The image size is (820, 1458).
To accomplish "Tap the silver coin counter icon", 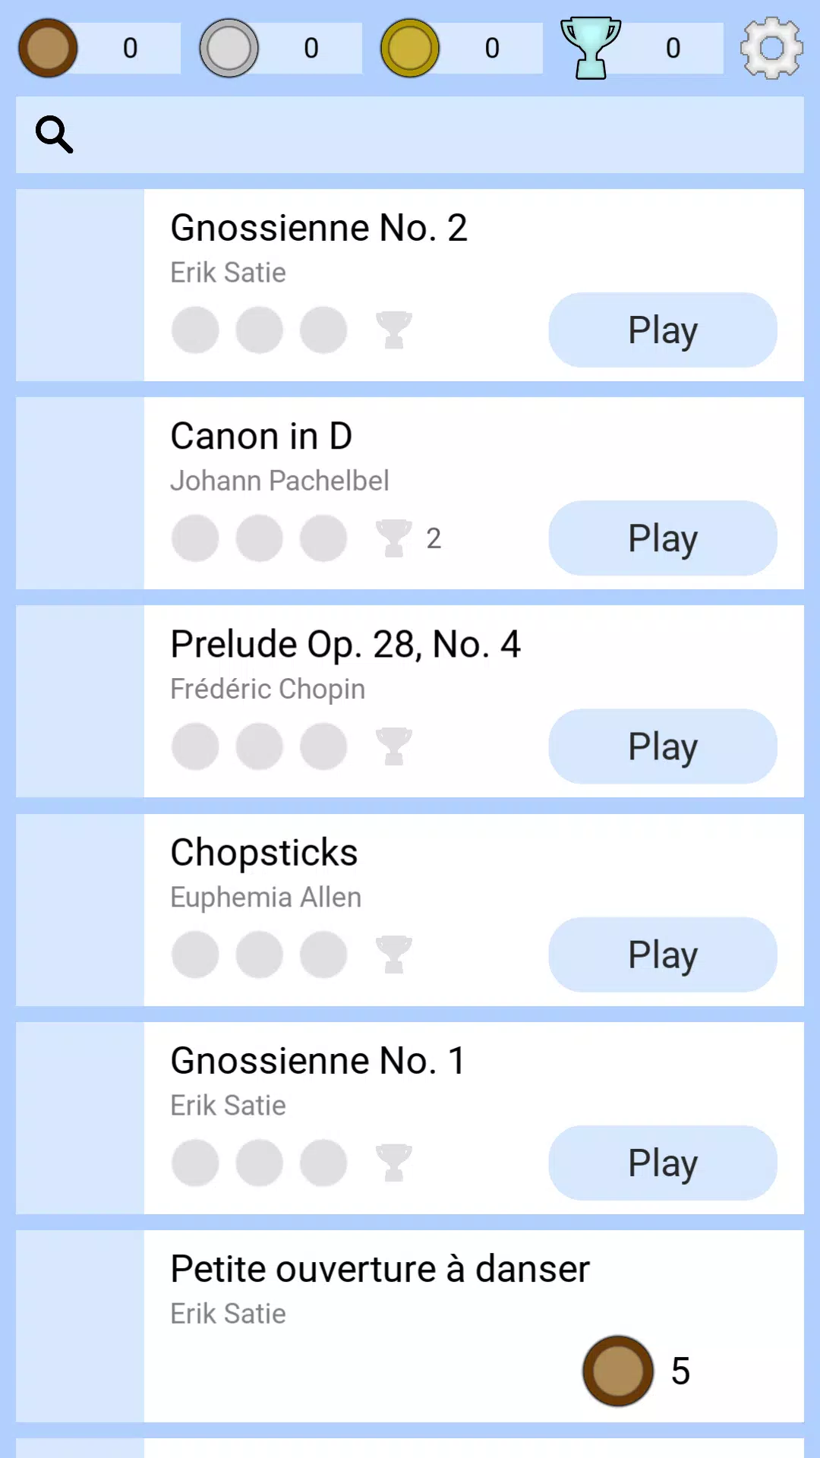I will [x=229, y=48].
